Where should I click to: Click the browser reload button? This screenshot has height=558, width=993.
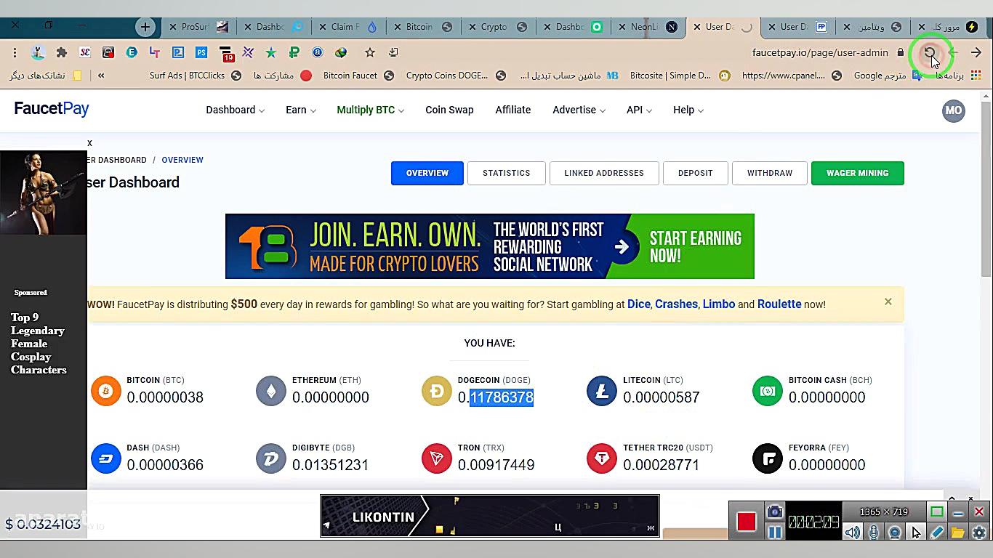[x=930, y=52]
